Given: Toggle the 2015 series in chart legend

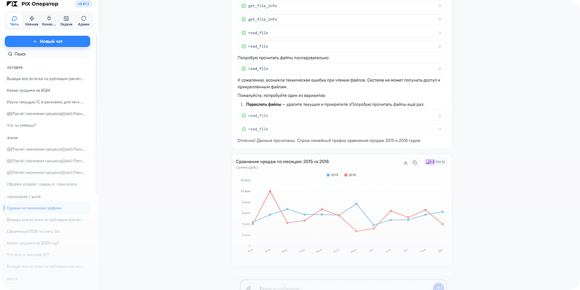Looking at the screenshot, I should pos(332,175).
